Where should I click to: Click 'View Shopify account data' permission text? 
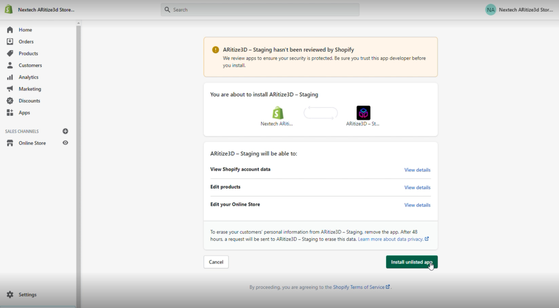click(240, 169)
